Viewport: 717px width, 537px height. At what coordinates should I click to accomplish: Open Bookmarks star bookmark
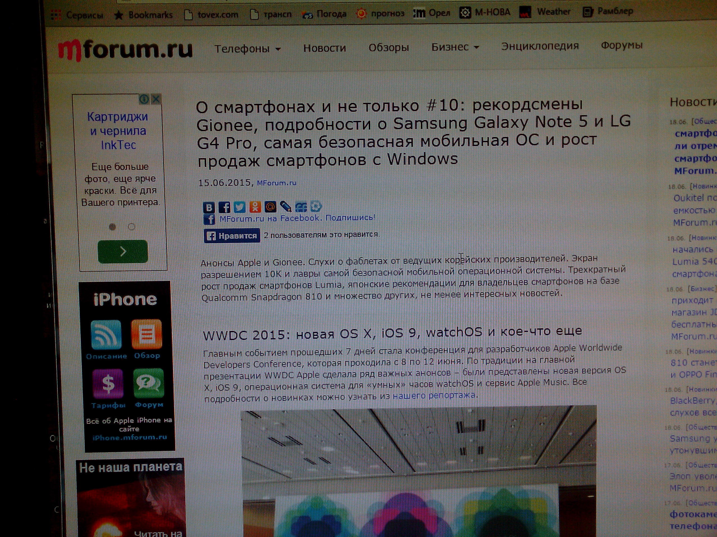(143, 15)
